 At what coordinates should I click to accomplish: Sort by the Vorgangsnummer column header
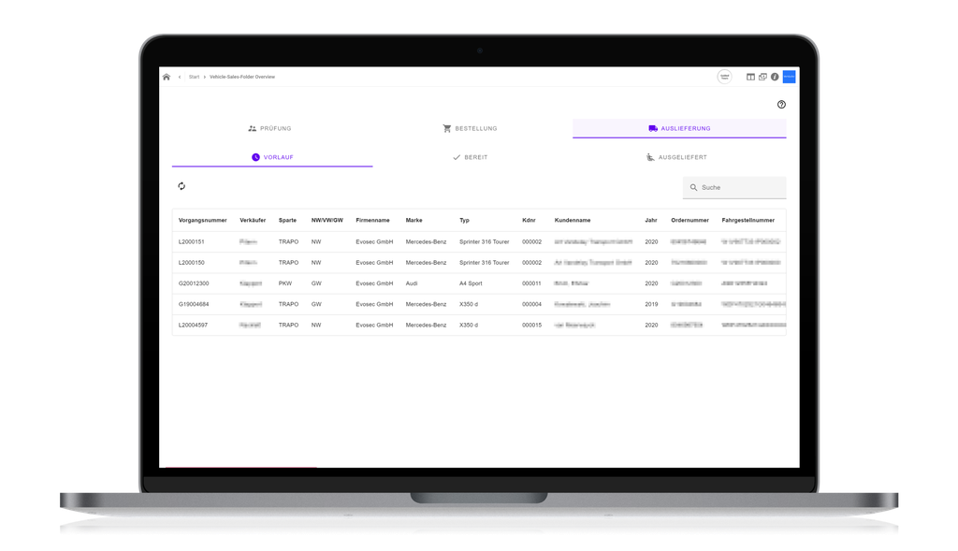[202, 221]
